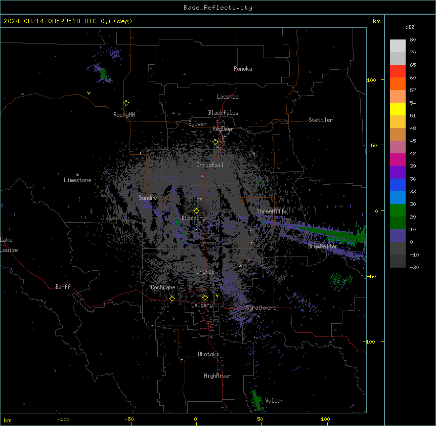Click the Stettler city label
Image resolution: width=436 pixels, height=426 pixels.
point(321,120)
